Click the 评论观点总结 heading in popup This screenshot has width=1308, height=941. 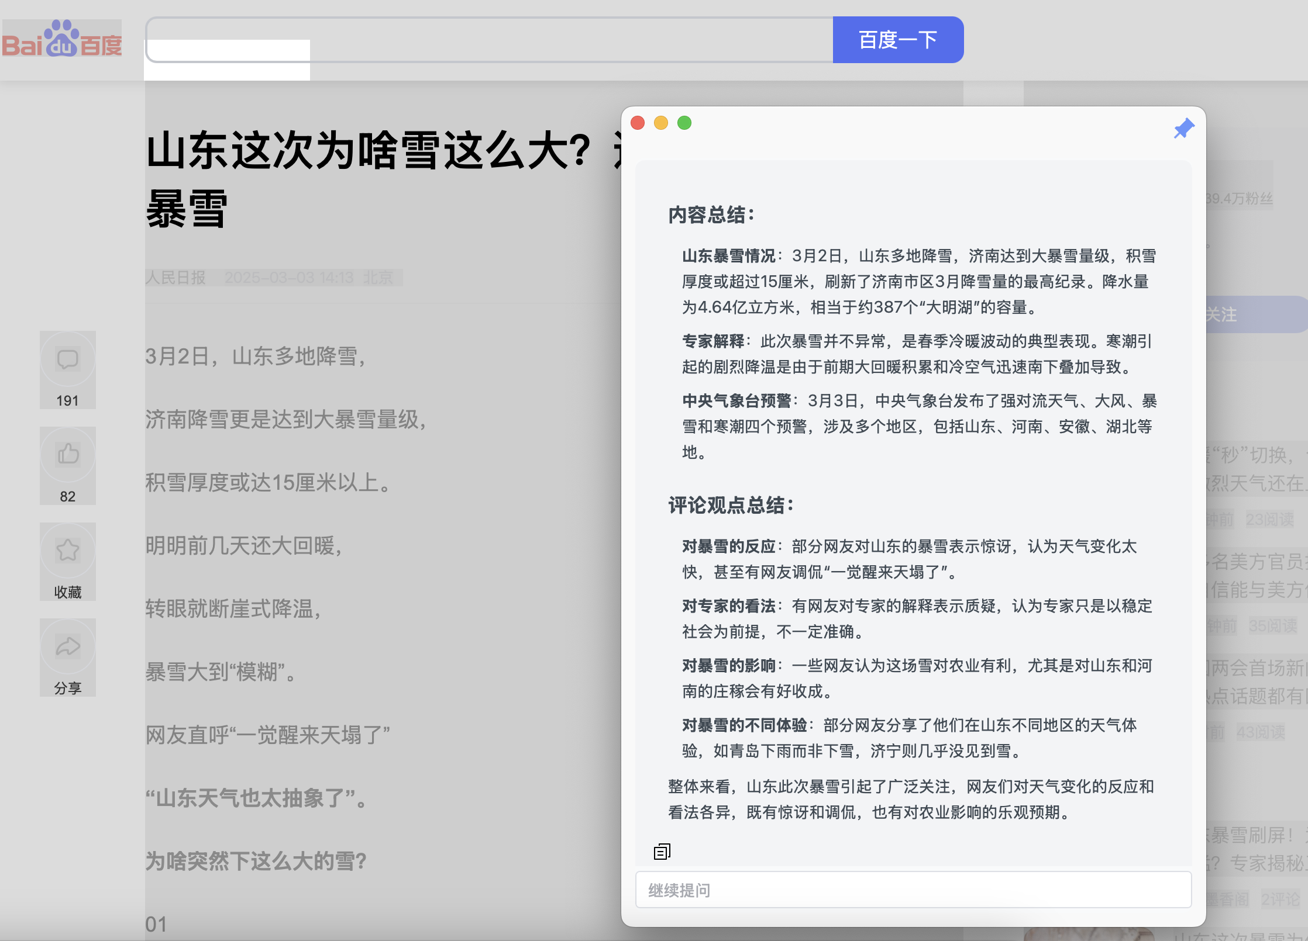(731, 505)
